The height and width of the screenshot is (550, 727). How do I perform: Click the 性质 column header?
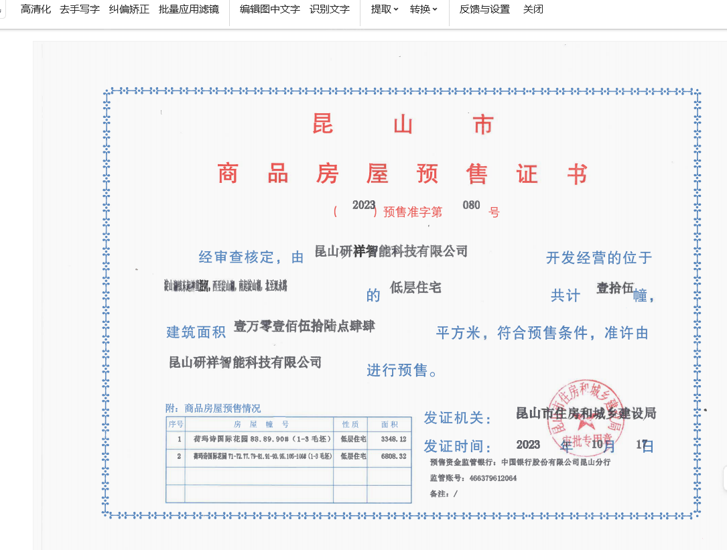[x=350, y=424]
